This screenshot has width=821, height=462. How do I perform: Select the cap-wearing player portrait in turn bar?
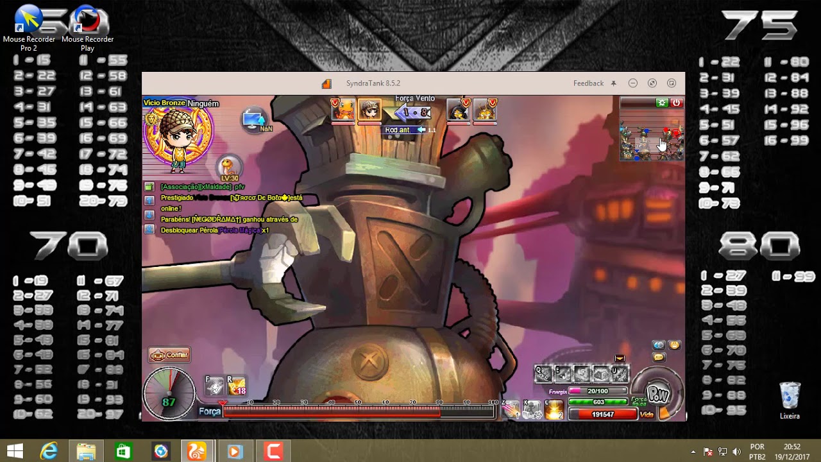point(369,110)
